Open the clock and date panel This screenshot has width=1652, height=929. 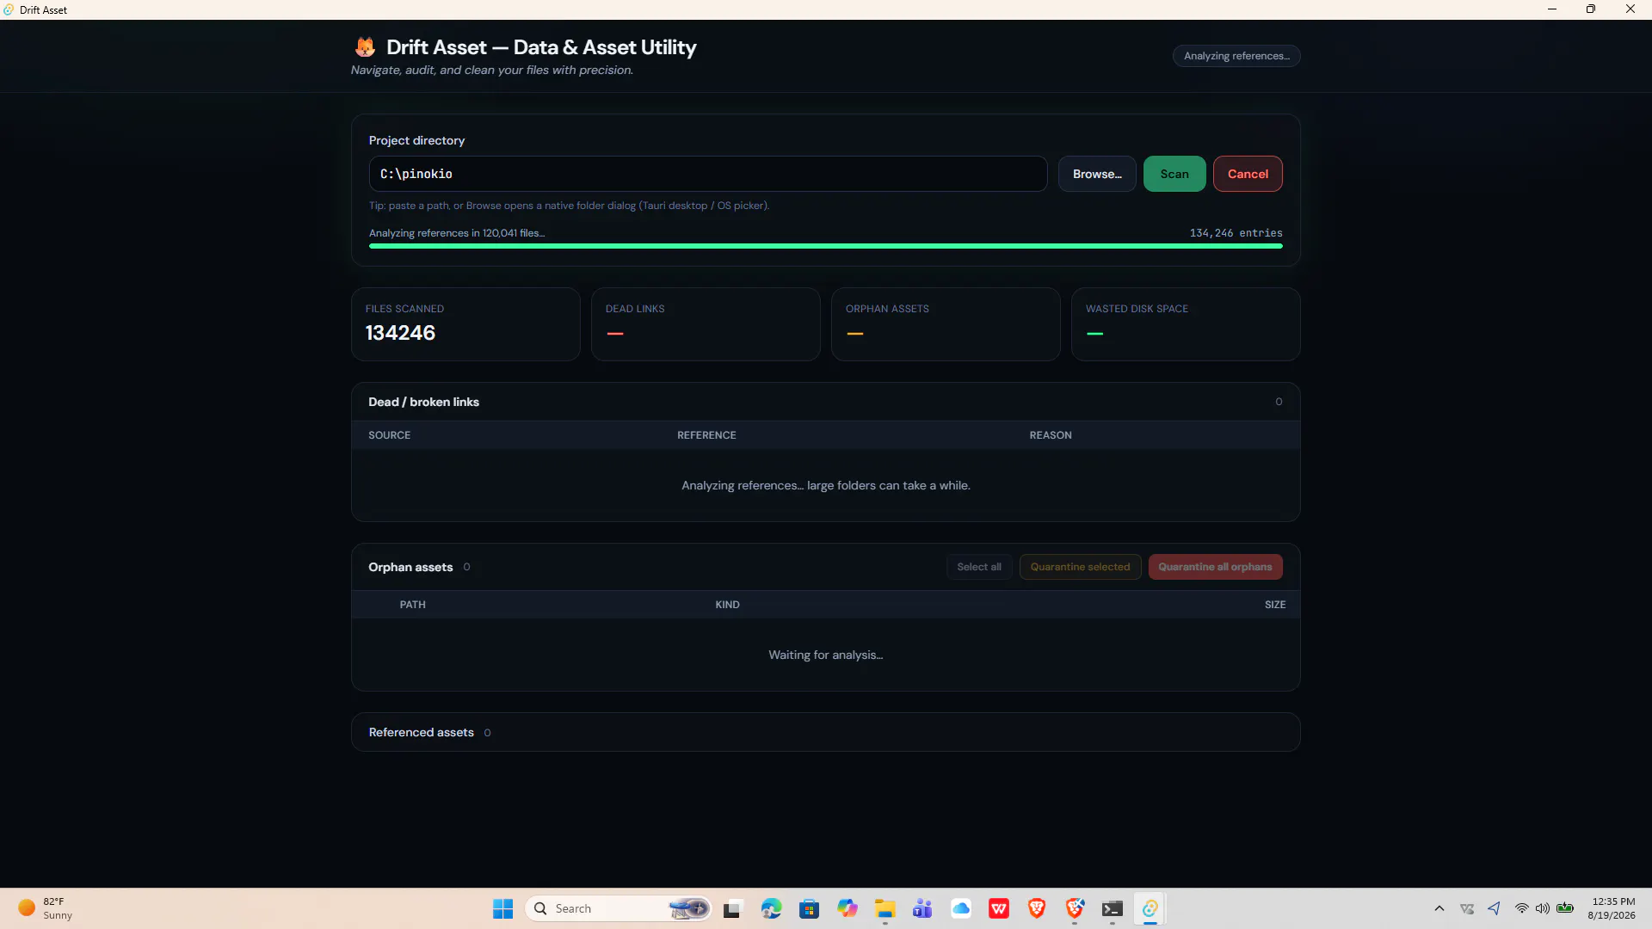(1613, 908)
